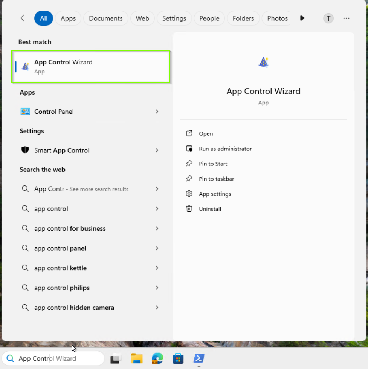The height and width of the screenshot is (369, 368).
Task: Click the back arrow in search panel
Action: click(24, 18)
